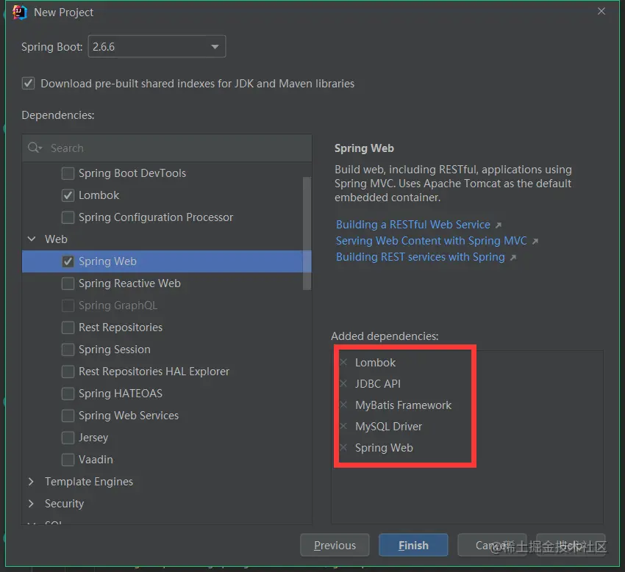Click the search magnifier icon
This screenshot has height=572, width=625.
point(35,148)
